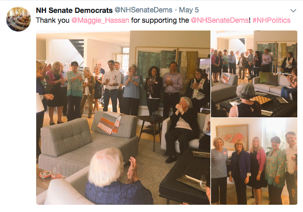Viewport: 303px width, 212px height.
Task: View the photo of five people posing
Action: click(254, 161)
